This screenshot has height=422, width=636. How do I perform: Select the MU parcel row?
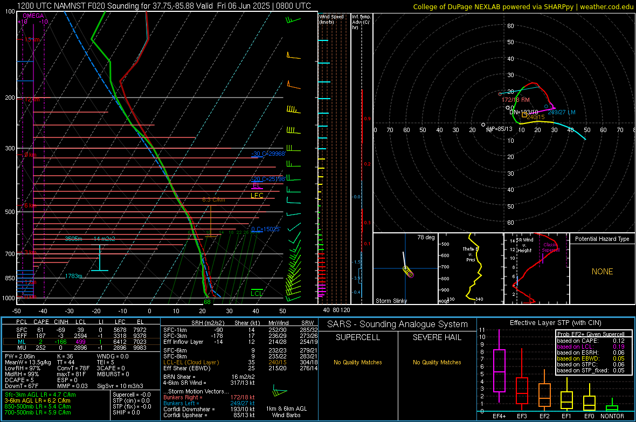(x=81, y=348)
